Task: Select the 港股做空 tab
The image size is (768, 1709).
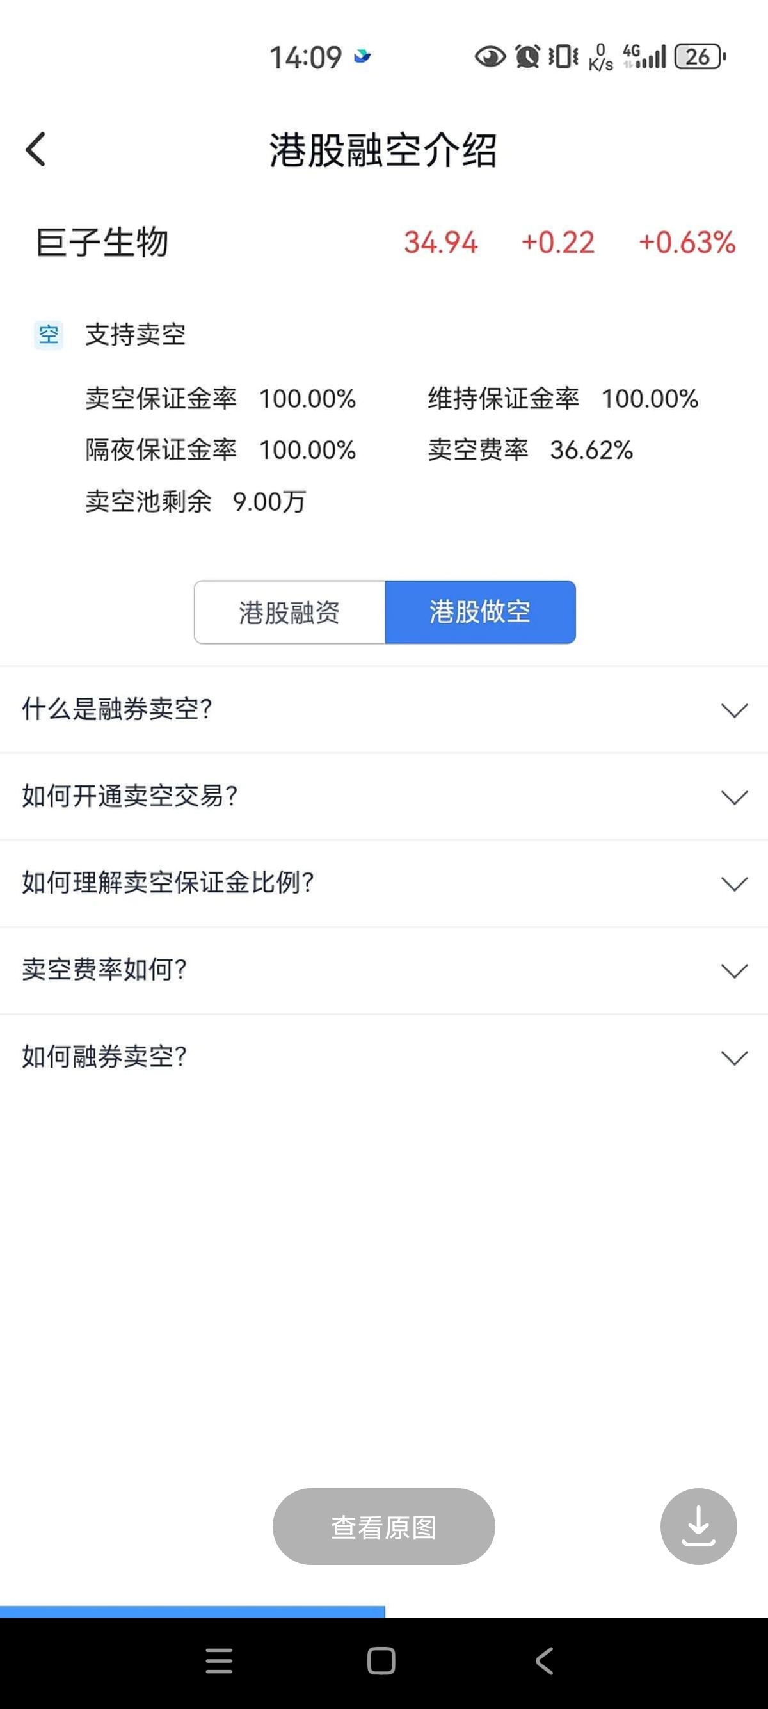Action: [x=479, y=612]
